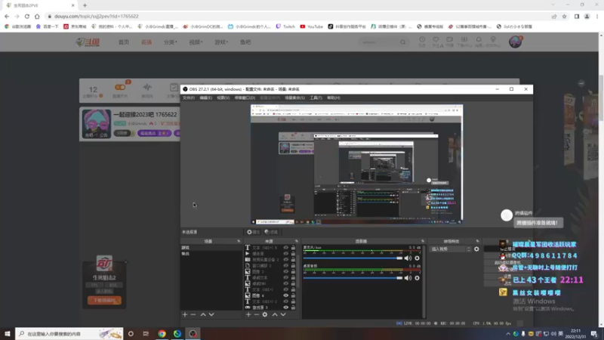Open OBS Studio from the taskbar
Image resolution: width=604 pixels, height=340 pixels.
point(193,334)
